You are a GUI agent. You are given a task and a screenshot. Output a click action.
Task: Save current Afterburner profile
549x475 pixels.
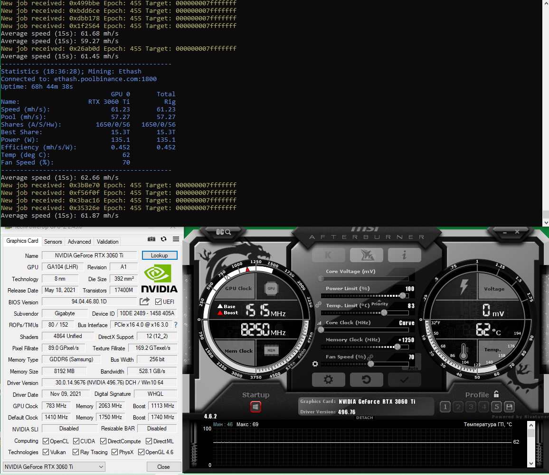click(510, 407)
